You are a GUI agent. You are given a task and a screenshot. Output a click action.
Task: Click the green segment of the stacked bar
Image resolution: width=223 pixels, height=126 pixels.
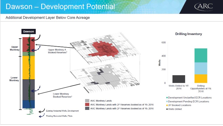click(201, 55)
